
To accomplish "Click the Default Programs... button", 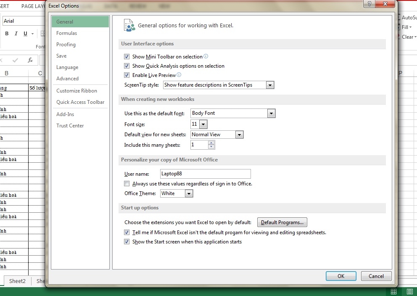I will (x=282, y=222).
